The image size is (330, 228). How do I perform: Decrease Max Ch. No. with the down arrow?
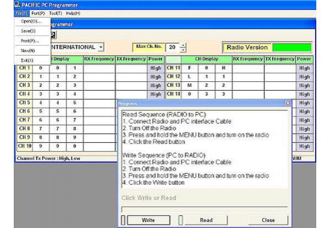coord(183,50)
